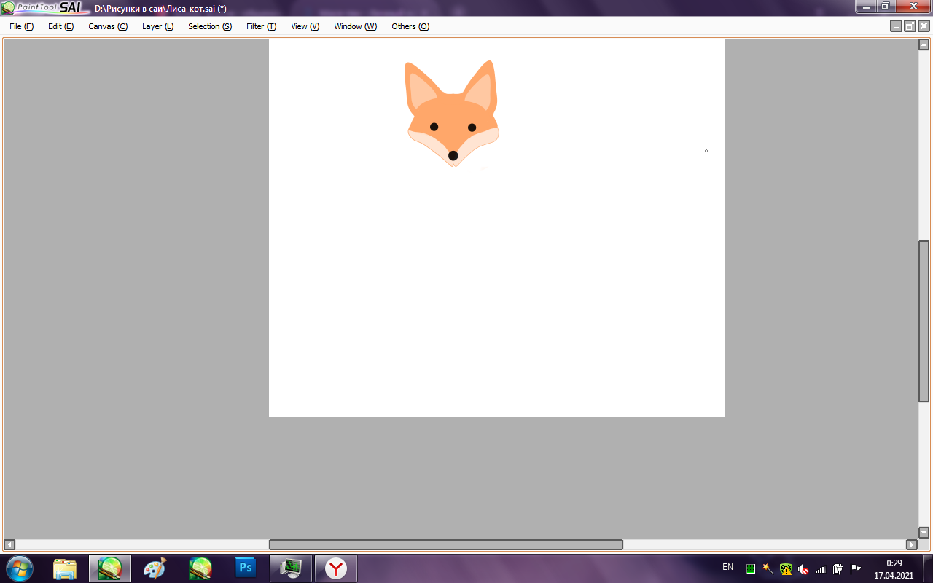Click the fox's black nose on canvas
This screenshot has width=933, height=583.
pyautogui.click(x=453, y=155)
